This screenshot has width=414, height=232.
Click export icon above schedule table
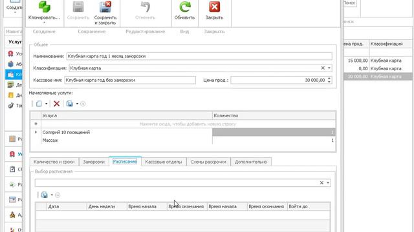pyautogui.click(x=45, y=195)
